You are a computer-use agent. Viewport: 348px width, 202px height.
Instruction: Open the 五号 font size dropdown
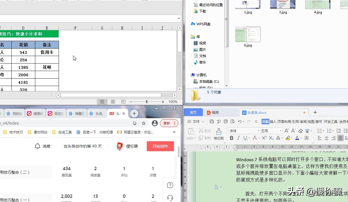tap(280, 131)
